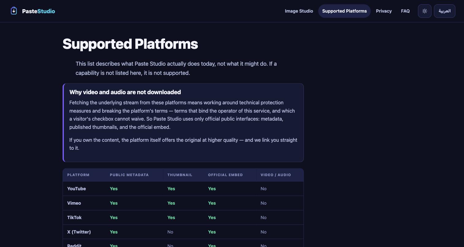Select the X (Twitter) row label
The width and height of the screenshot is (464, 247).
pos(79,232)
